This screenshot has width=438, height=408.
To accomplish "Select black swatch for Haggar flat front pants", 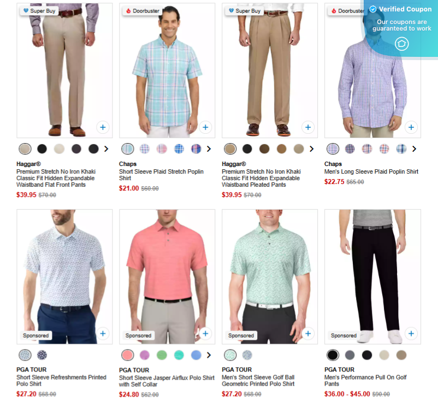I will click(42, 149).
